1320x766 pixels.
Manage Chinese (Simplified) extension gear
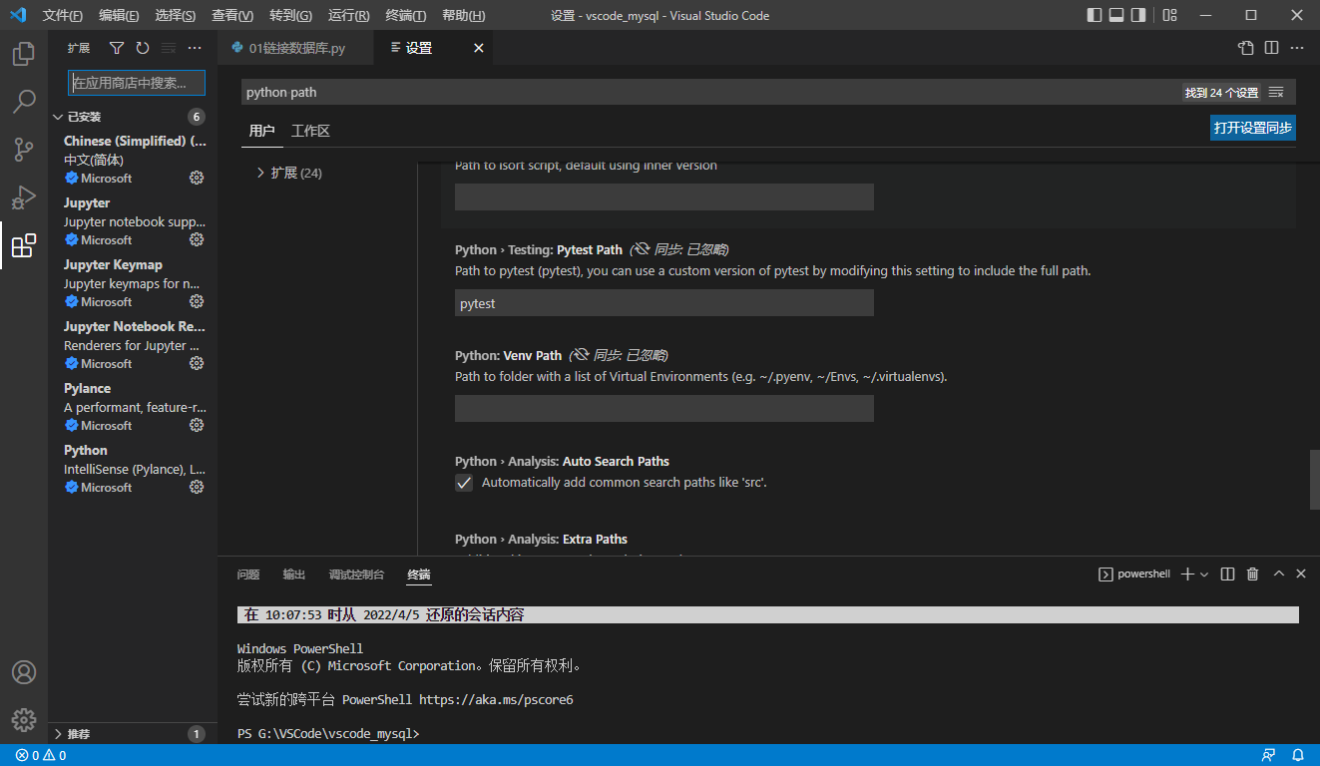point(197,178)
